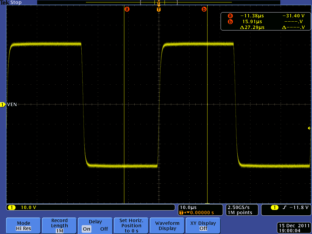Click the a icon in cursor readout
This screenshot has width=312, height=234.
230,16
